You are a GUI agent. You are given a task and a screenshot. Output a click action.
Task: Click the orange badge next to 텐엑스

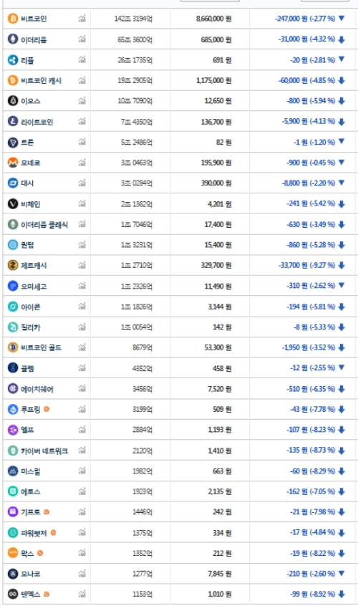click(x=47, y=594)
